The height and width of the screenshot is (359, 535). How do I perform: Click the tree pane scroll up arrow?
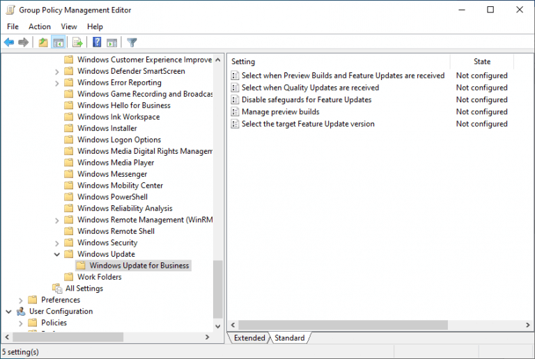pos(218,60)
